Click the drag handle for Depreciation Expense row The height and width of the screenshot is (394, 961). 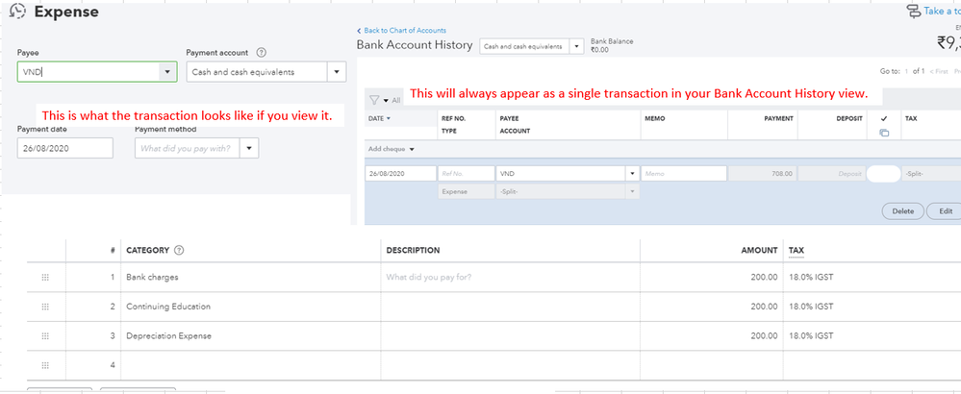click(45, 335)
